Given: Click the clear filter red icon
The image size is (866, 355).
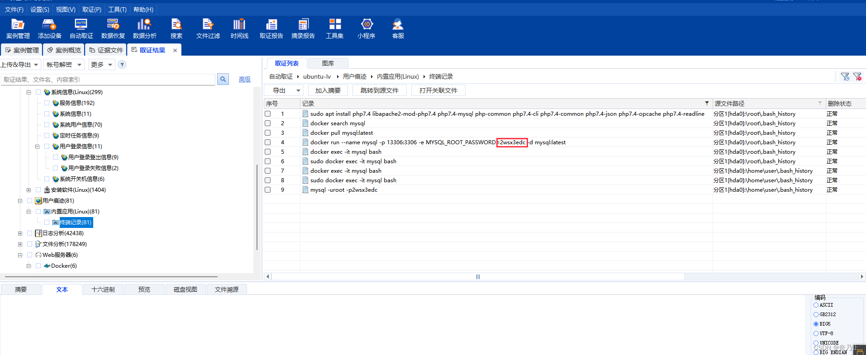Looking at the screenshot, I should tap(857, 77).
